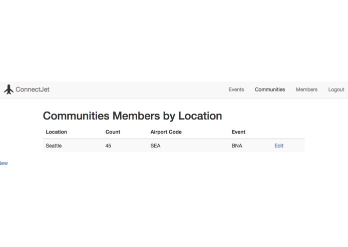This screenshot has width=348, height=247.
Task: Select the Airport Code column header
Action: (x=166, y=132)
